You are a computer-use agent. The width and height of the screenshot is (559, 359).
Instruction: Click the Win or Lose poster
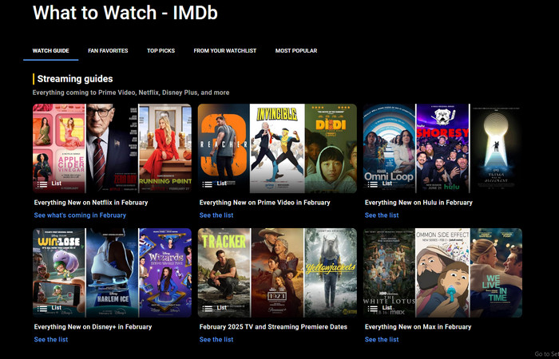coord(59,273)
